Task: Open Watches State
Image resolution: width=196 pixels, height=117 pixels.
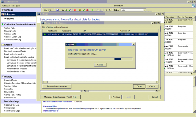Action: pyautogui.click(x=10, y=34)
